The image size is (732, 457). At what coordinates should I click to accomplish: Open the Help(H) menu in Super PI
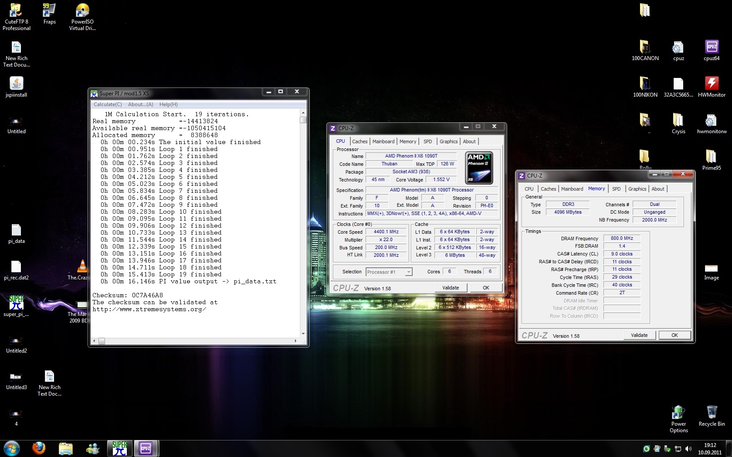(x=168, y=104)
